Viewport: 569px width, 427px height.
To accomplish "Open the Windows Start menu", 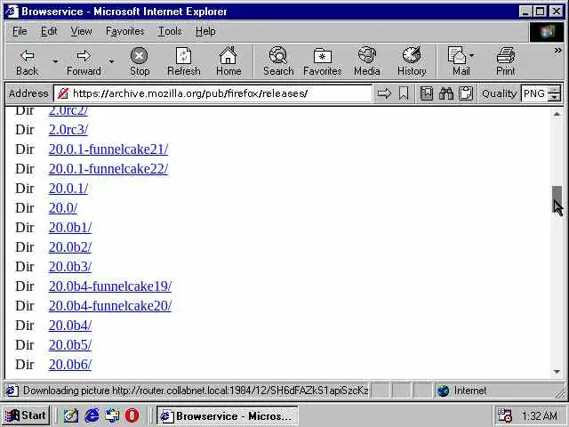I will [26, 415].
